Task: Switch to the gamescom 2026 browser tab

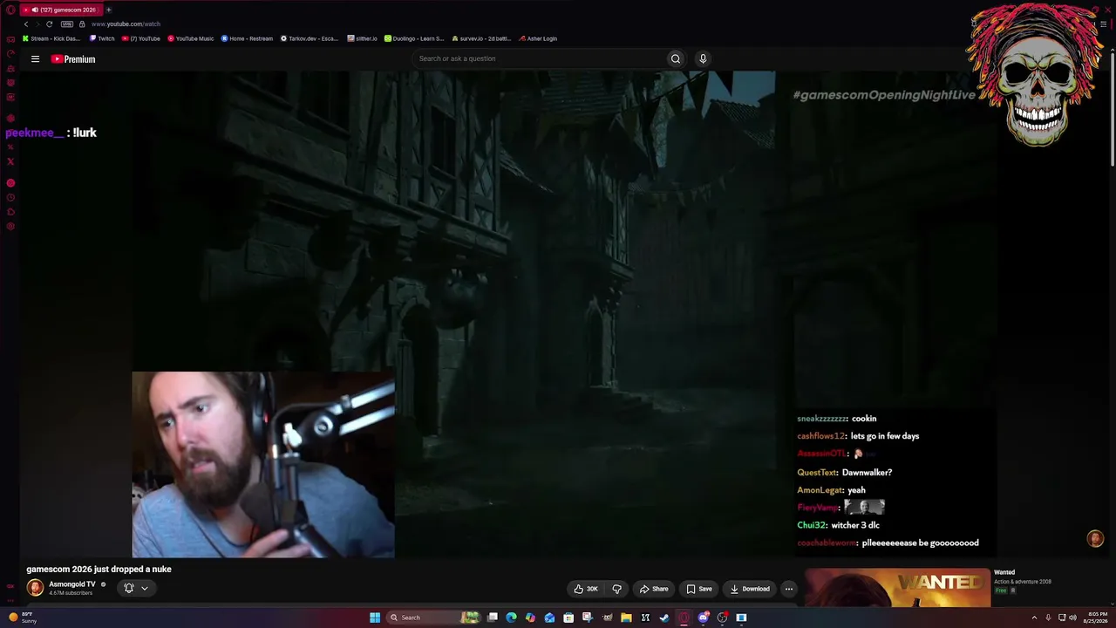Action: [61, 10]
